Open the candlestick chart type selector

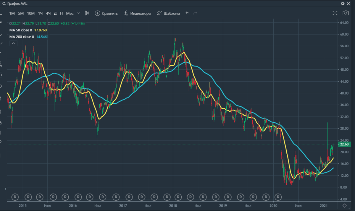[x=87, y=13]
